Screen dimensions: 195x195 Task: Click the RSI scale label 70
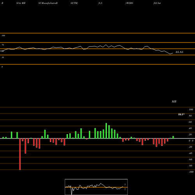pos(3,45)
